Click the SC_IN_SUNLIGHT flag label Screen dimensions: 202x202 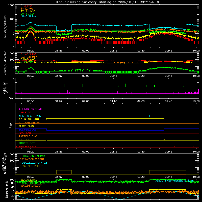pyautogui.click(x=29, y=119)
